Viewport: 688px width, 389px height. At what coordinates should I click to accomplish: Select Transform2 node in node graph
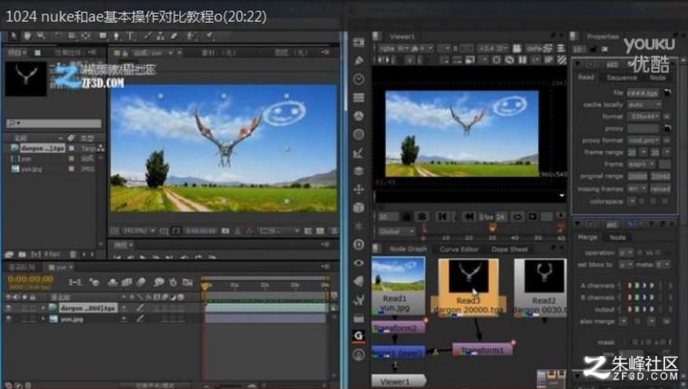(399, 328)
